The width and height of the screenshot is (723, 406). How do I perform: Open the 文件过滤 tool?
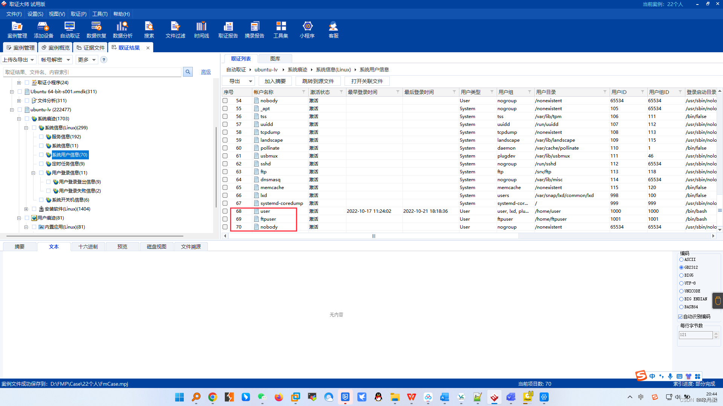point(175,30)
